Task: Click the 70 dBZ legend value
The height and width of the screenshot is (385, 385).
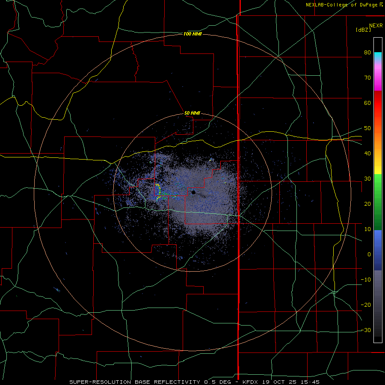Action: 367,77
